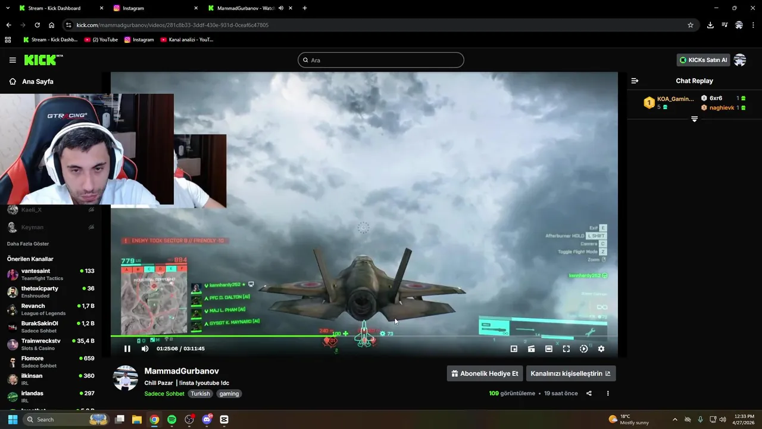Select the Turkish tag

201,394
